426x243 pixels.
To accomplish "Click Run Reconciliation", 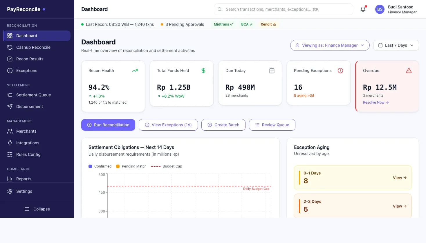I will coord(108,125).
